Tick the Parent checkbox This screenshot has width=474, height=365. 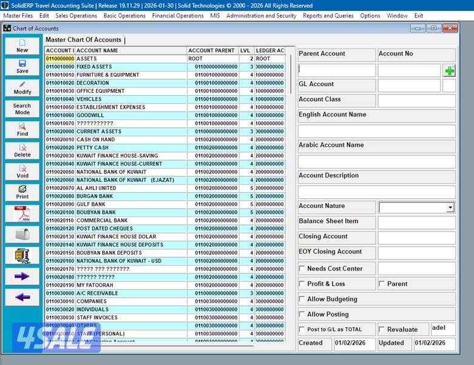[382, 284]
